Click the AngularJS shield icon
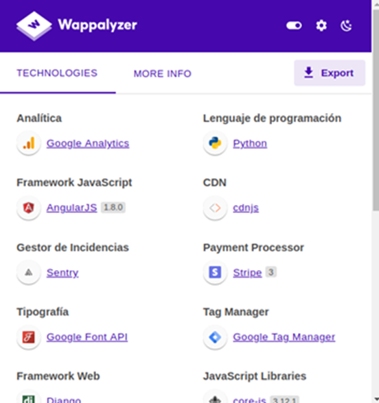Viewport: 379px width, 403px height. (x=29, y=208)
